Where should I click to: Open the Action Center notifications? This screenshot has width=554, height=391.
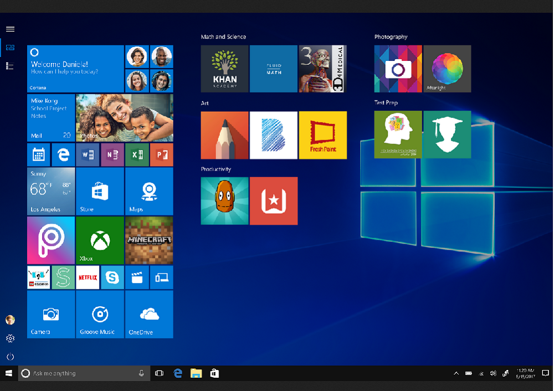[546, 373]
